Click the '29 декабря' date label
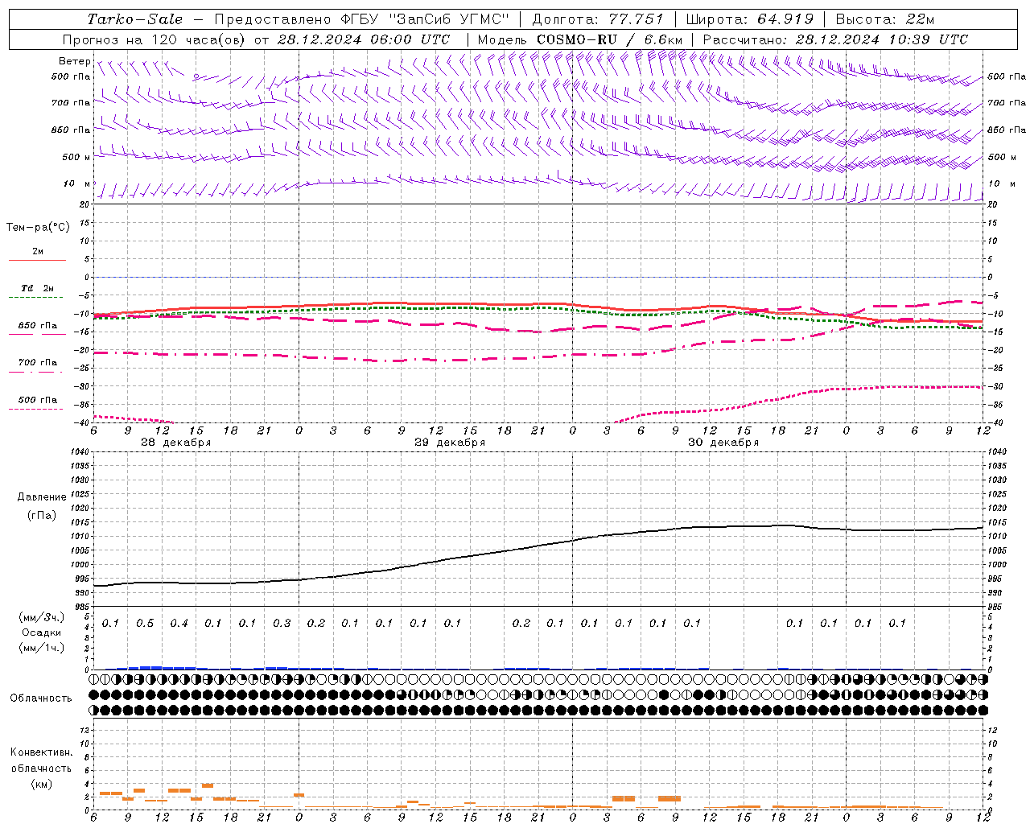 (450, 443)
